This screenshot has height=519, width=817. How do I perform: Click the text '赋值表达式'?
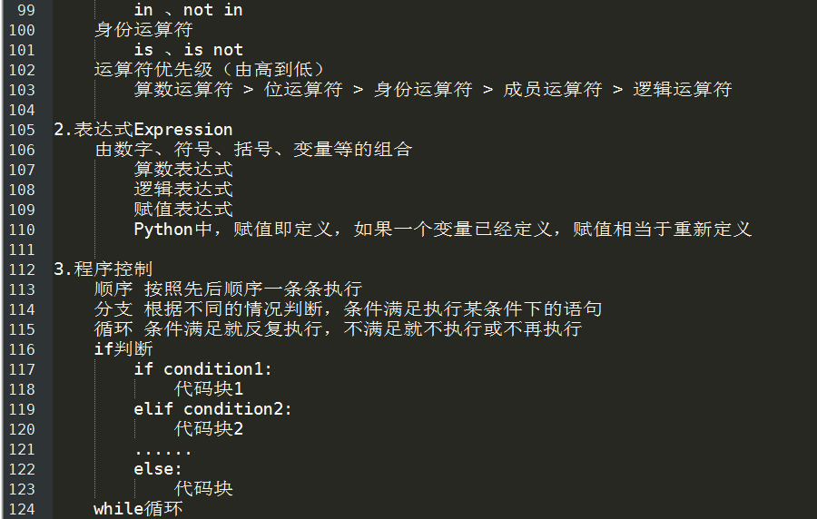pos(183,210)
